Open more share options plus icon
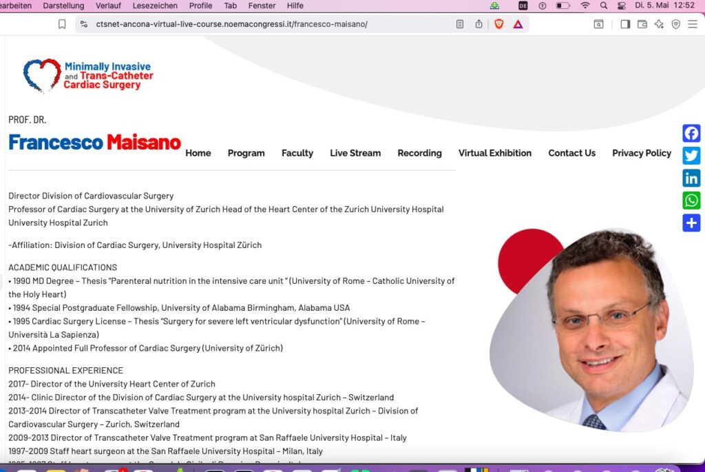The width and height of the screenshot is (705, 472). 691,223
